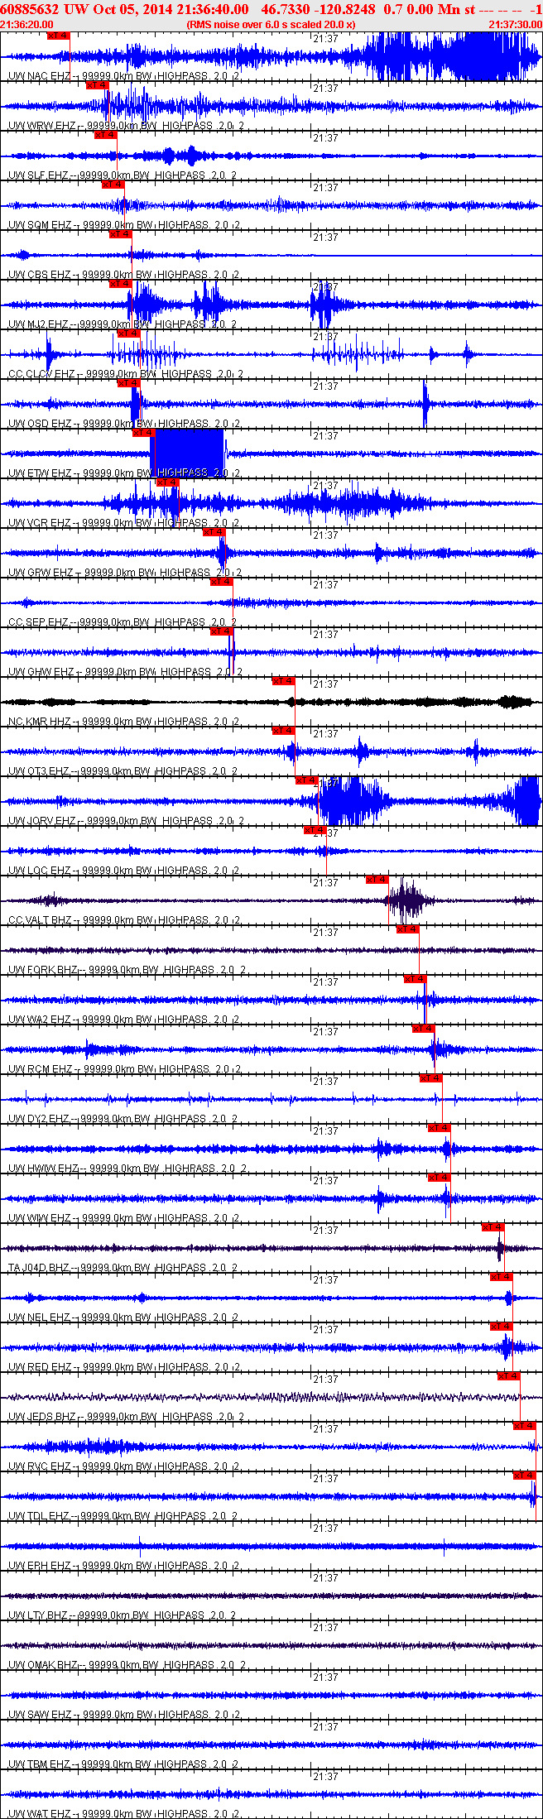This screenshot has height=1819, width=543.
Task: Select the UW WAT EHZ station label
Action: click(x=40, y=1814)
